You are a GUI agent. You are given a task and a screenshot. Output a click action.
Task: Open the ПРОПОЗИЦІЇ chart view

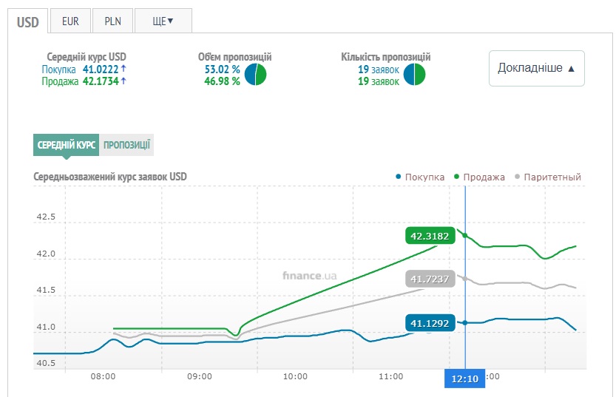(126, 145)
